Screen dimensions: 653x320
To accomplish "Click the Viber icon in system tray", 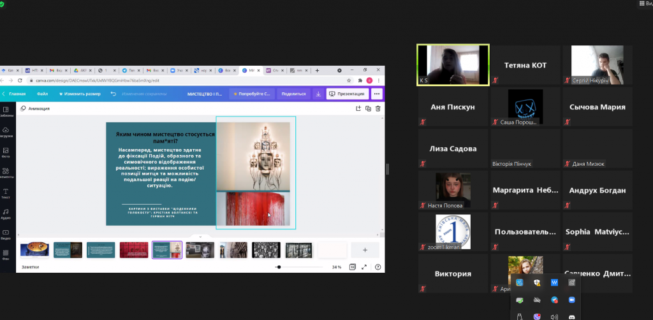I will (x=537, y=317).
